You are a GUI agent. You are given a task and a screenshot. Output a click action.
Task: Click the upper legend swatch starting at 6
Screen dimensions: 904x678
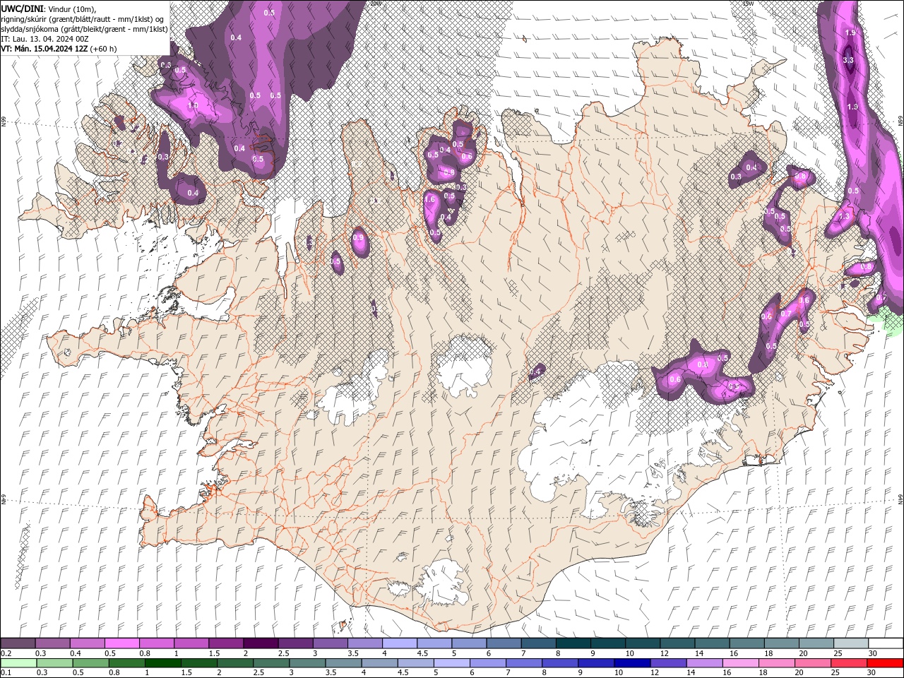[504, 643]
